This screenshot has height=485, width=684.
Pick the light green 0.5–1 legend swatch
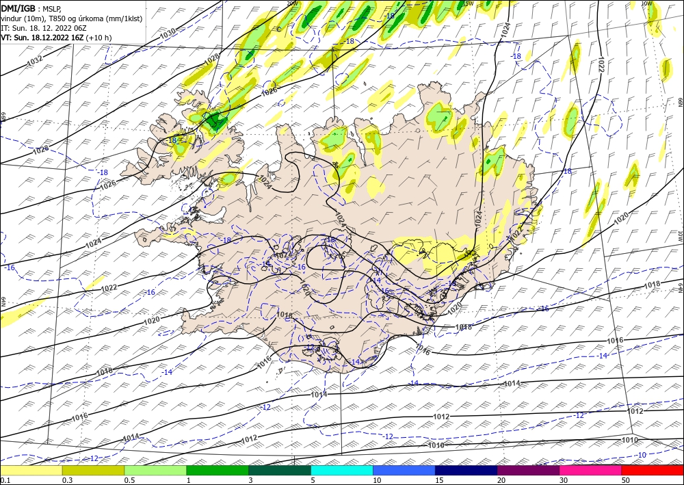point(155,470)
